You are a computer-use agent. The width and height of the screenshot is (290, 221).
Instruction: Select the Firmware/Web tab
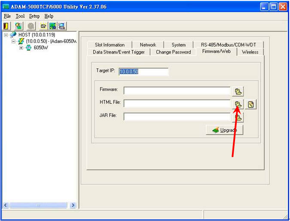tap(217, 51)
